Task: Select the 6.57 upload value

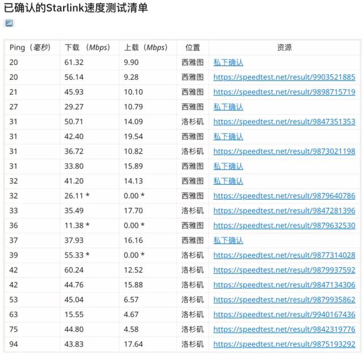Action: 131,300
